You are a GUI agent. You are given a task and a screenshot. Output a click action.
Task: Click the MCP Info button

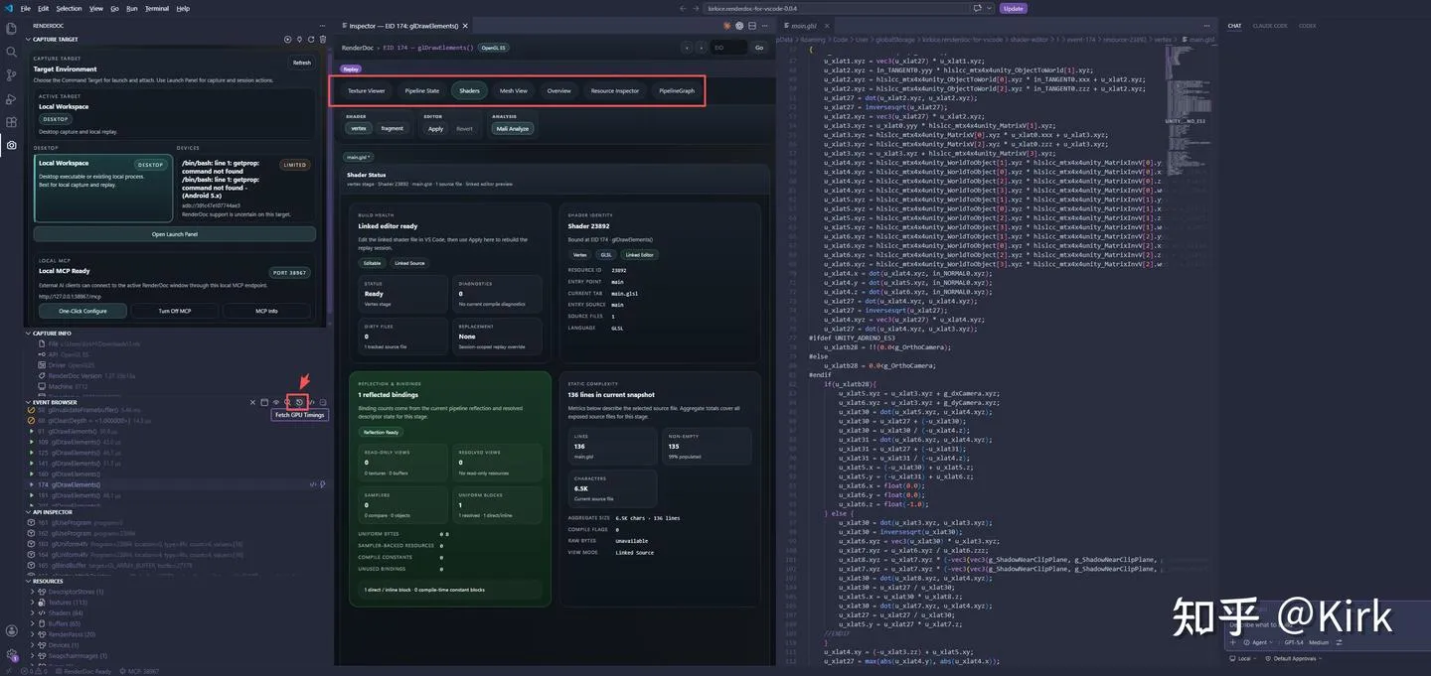[x=267, y=311]
